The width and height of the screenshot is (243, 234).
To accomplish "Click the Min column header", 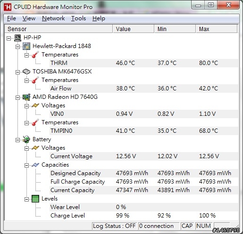I will [175, 29].
